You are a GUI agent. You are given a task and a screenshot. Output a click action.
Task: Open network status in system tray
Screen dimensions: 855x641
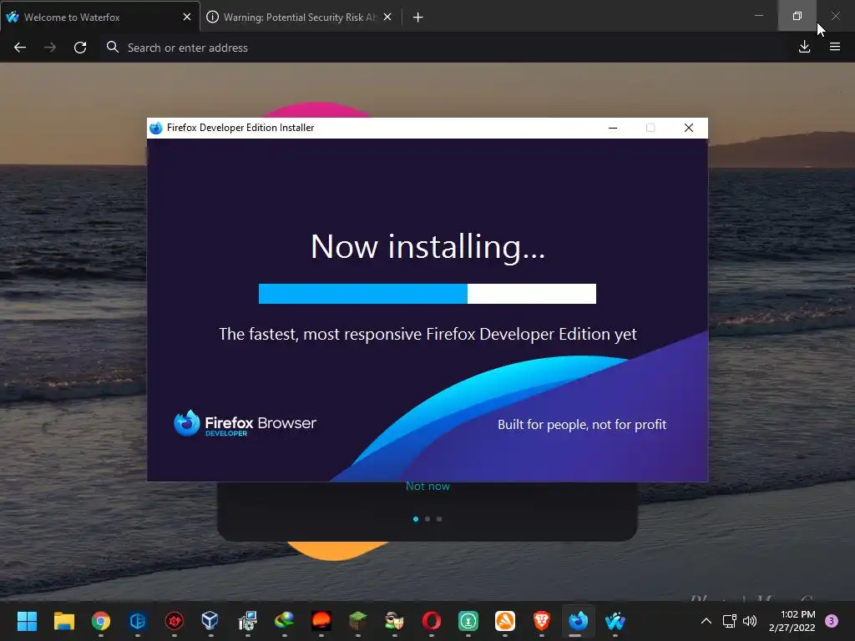730,621
